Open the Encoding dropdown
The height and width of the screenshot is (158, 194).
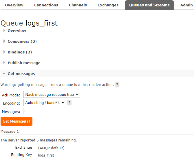(x=45, y=103)
